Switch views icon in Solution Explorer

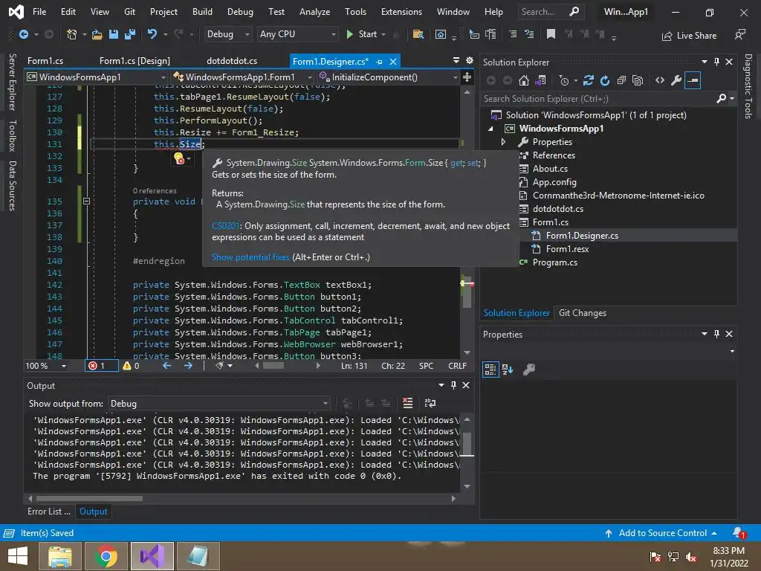point(540,80)
